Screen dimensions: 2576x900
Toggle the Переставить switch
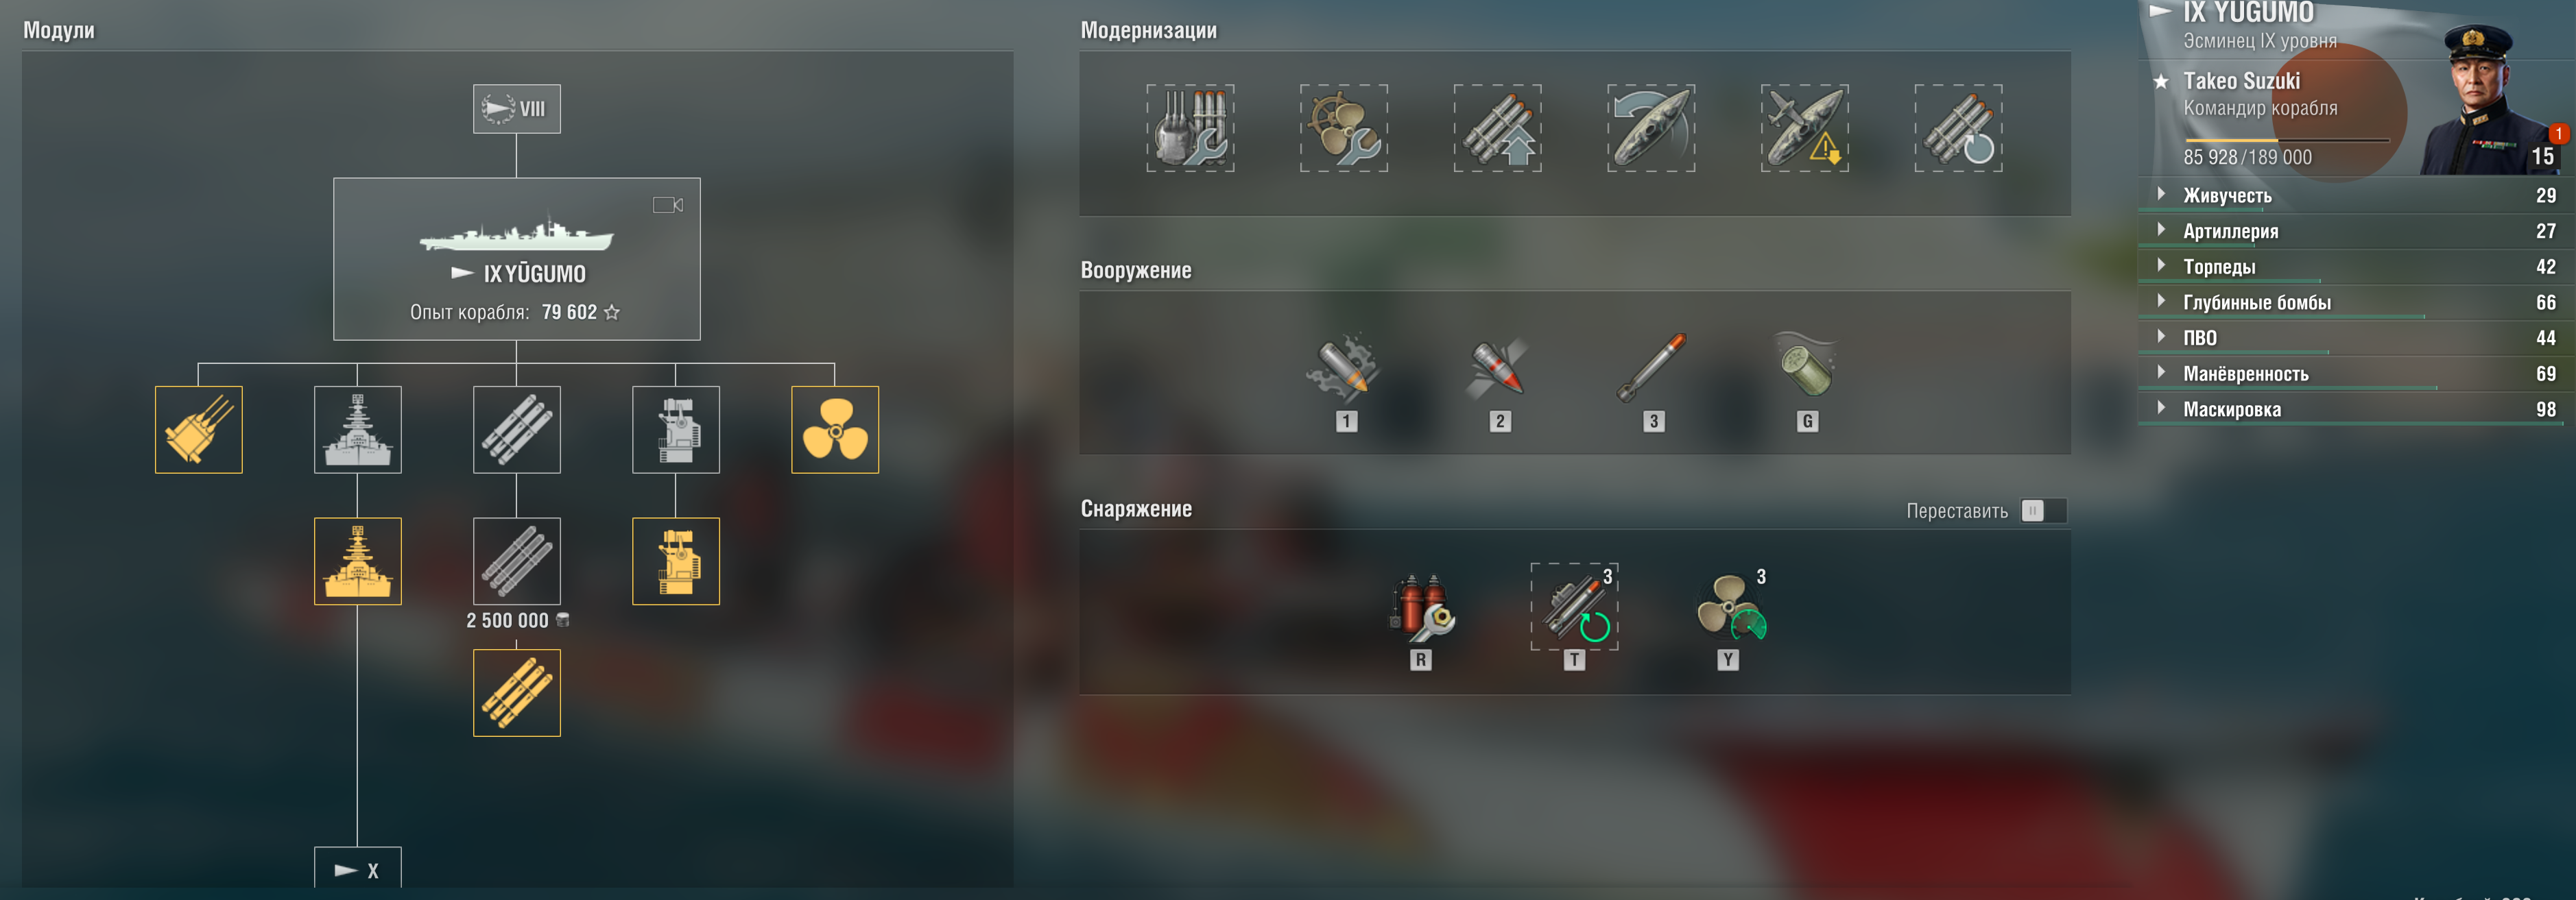point(2043,511)
